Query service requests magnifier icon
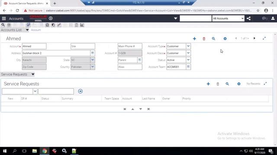Viewport: 277px width, 155px height. pos(227,84)
